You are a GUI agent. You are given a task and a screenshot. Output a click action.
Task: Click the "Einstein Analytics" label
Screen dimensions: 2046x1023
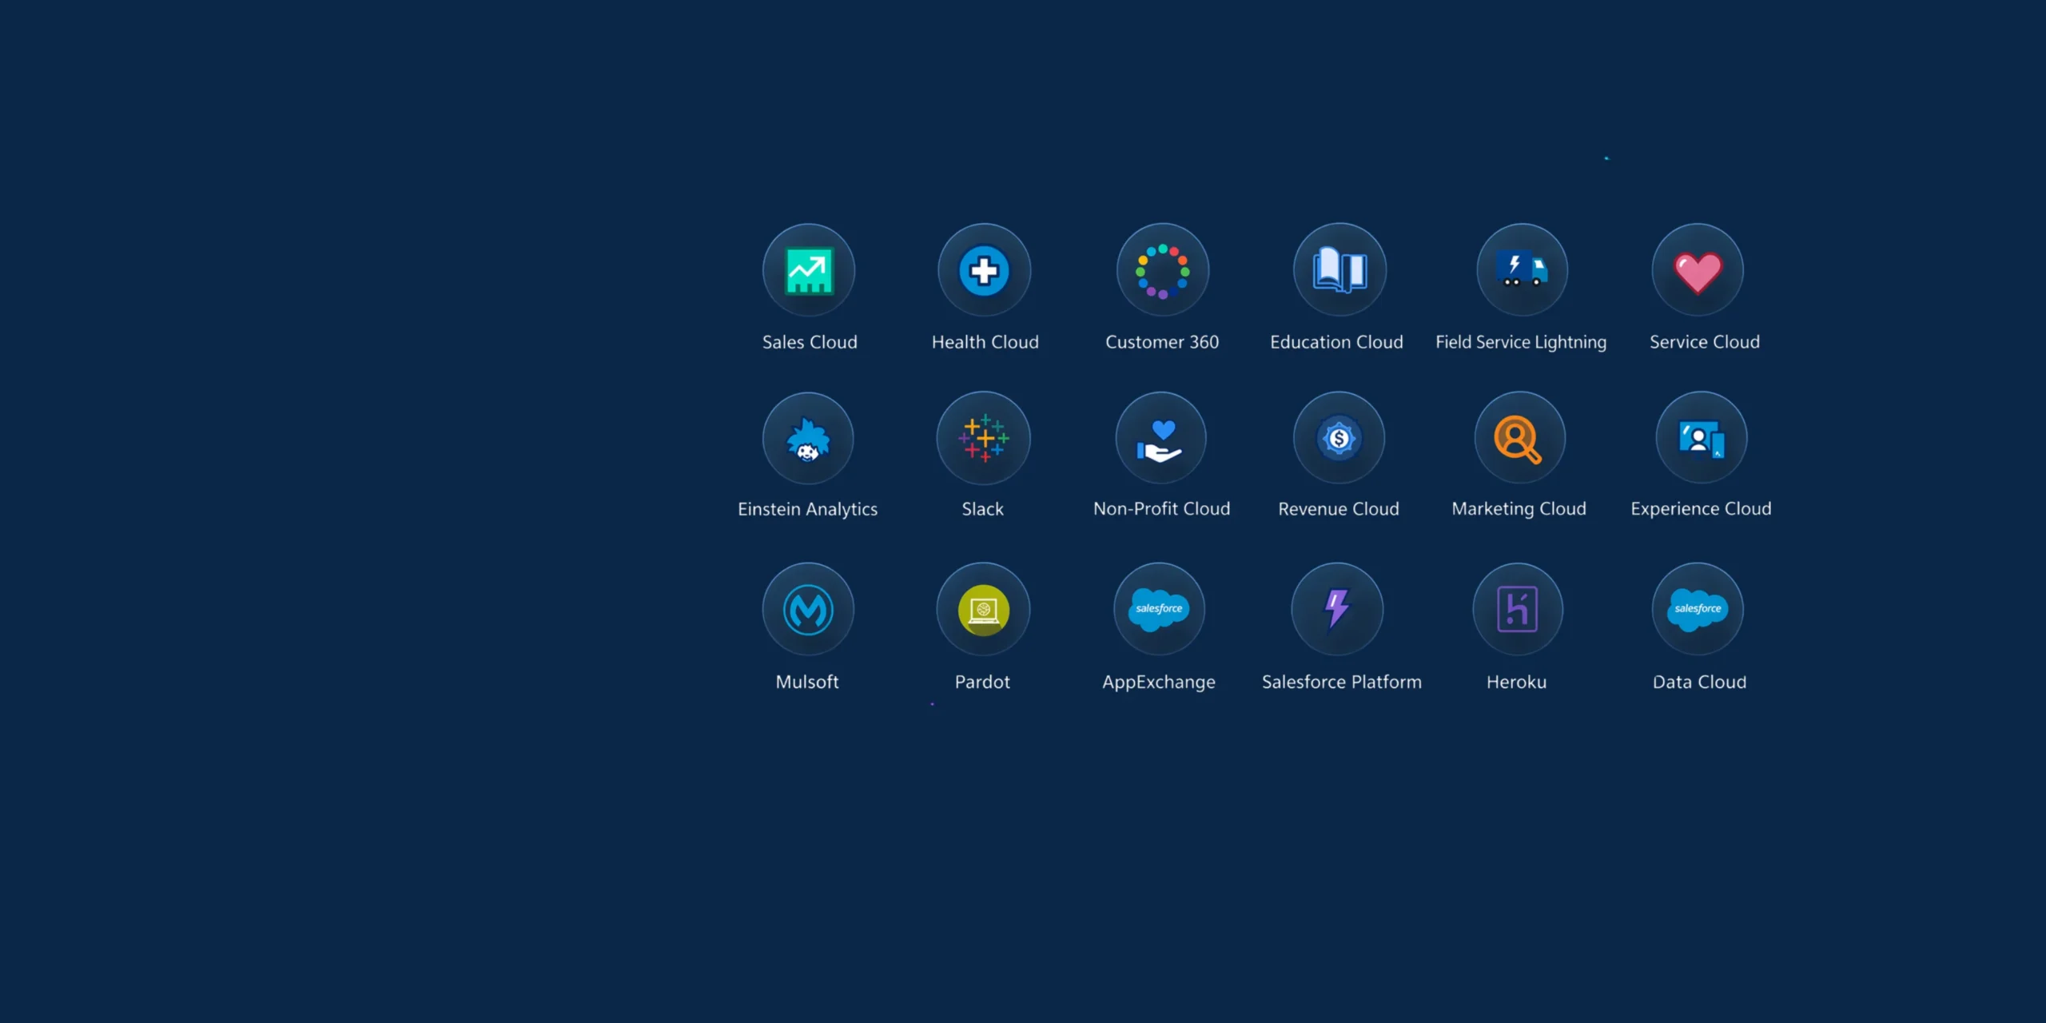[807, 510]
